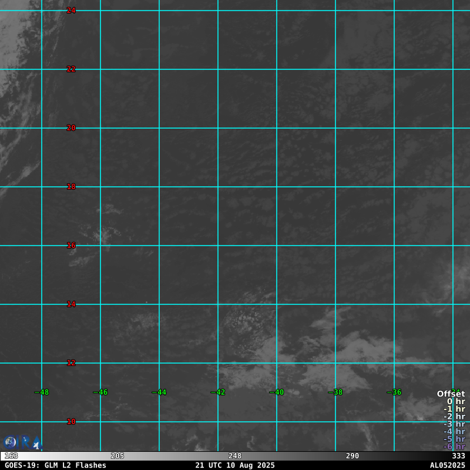The width and height of the screenshot is (470, 470).
Task: Click the GOES-19: GLM L2 Flashes title
Action: (55, 465)
